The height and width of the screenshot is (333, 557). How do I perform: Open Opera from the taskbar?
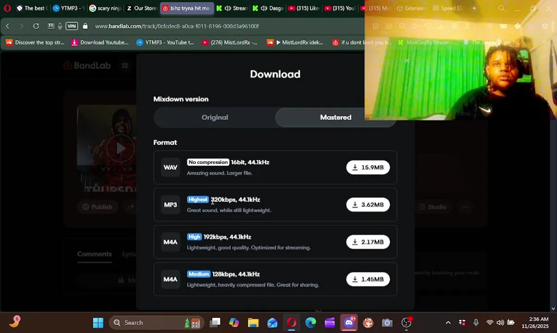click(291, 323)
